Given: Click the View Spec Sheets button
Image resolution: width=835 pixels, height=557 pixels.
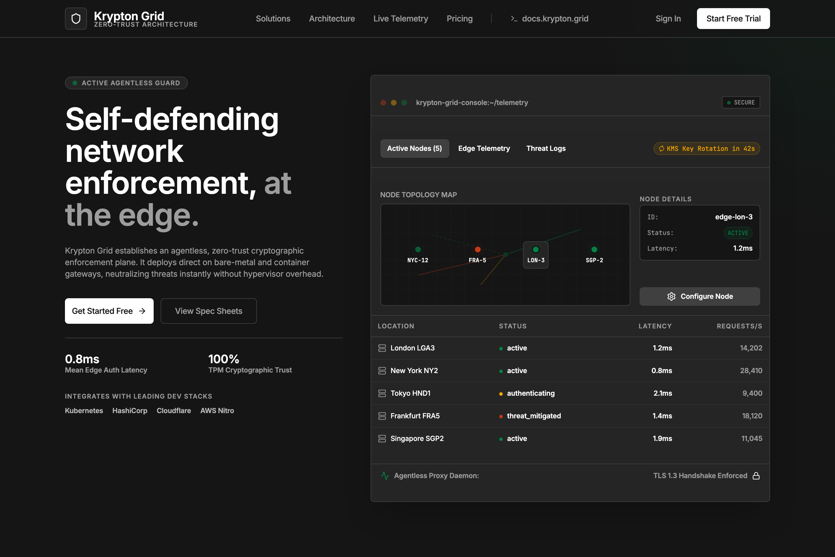Looking at the screenshot, I should point(209,311).
